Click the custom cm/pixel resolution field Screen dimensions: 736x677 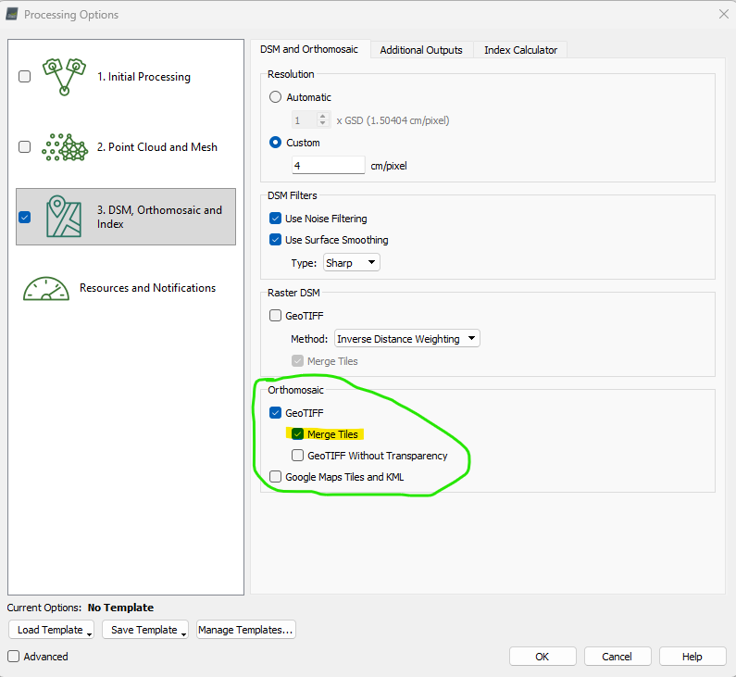point(328,166)
